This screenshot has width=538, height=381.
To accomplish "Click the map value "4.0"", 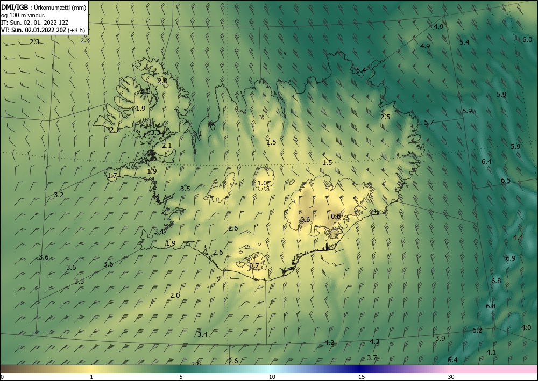I will point(526,328).
